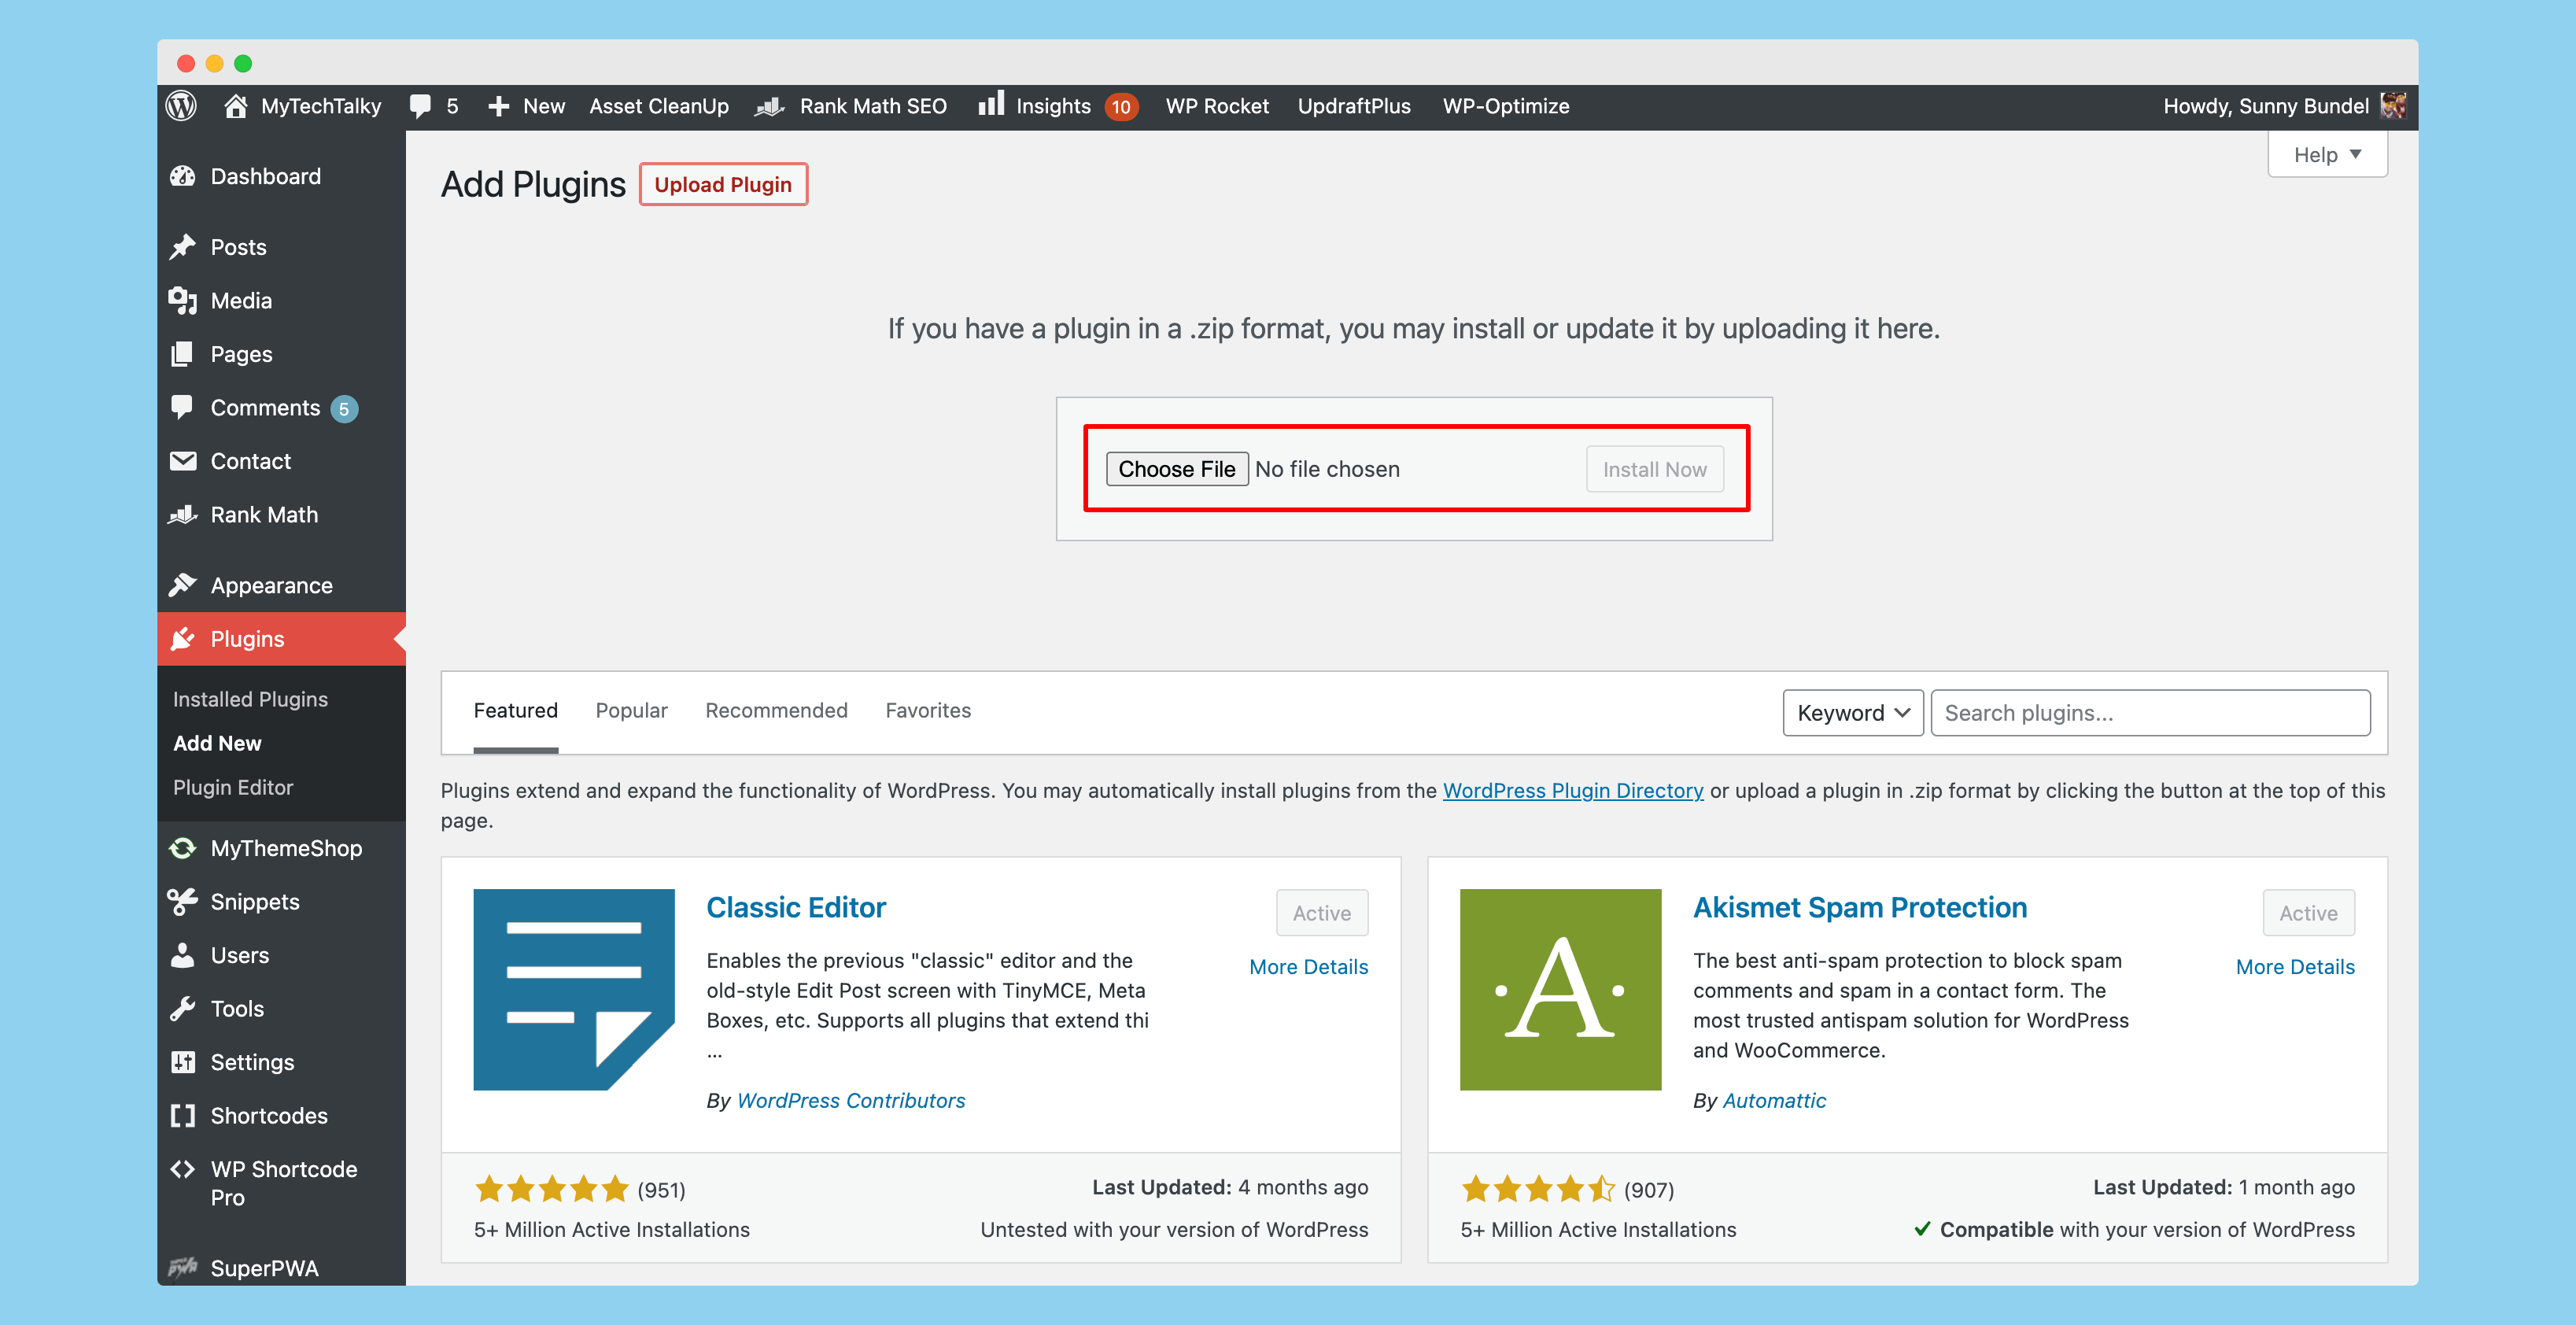Switch to the Recommended tab
The width and height of the screenshot is (2576, 1325).
(776, 710)
